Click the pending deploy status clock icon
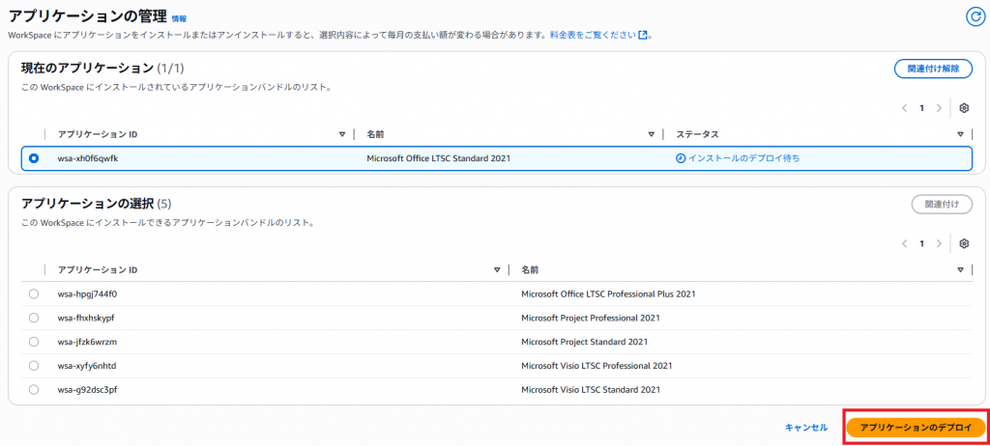 [681, 158]
